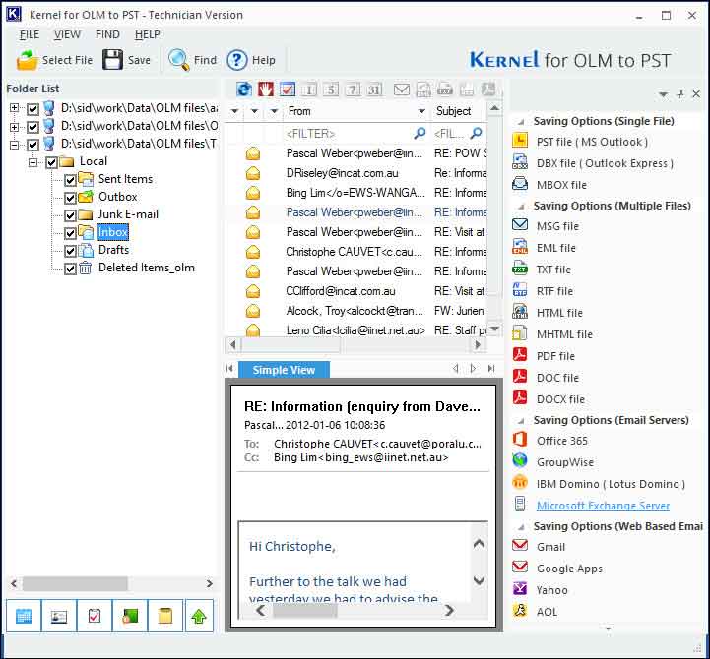The height and width of the screenshot is (659, 710).
Task: Open the HELP menu
Action: [147, 34]
